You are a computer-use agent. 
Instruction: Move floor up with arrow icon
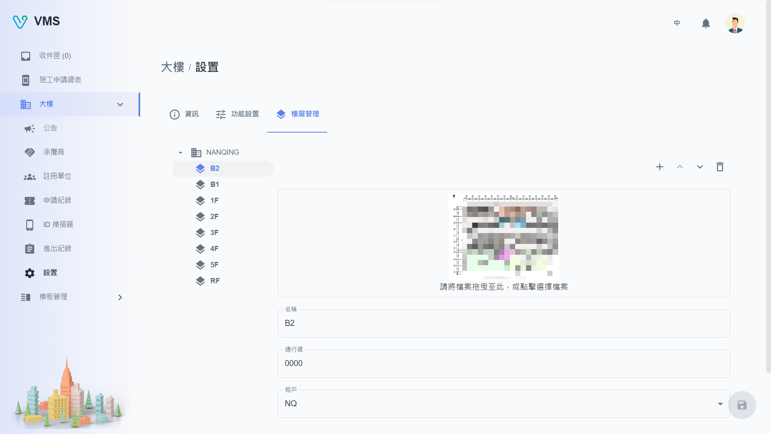click(679, 167)
